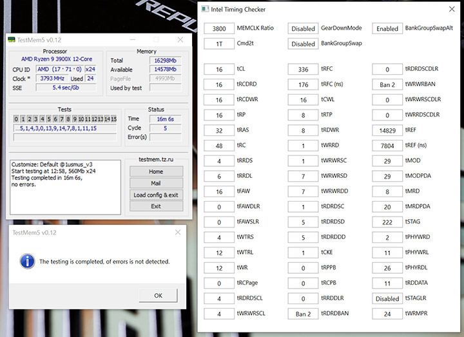Image resolution: width=464 pixels, height=337 pixels.
Task: Click Load config & exit button
Action: tap(156, 195)
